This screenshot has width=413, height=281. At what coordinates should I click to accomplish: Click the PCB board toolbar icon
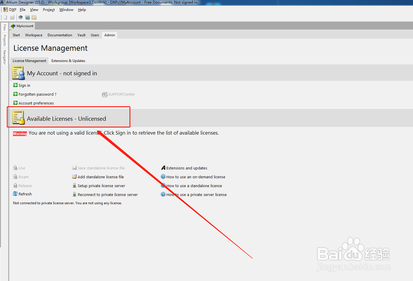coord(27,17)
